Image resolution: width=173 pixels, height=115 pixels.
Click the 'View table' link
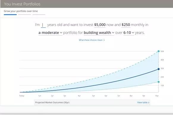click(143, 103)
